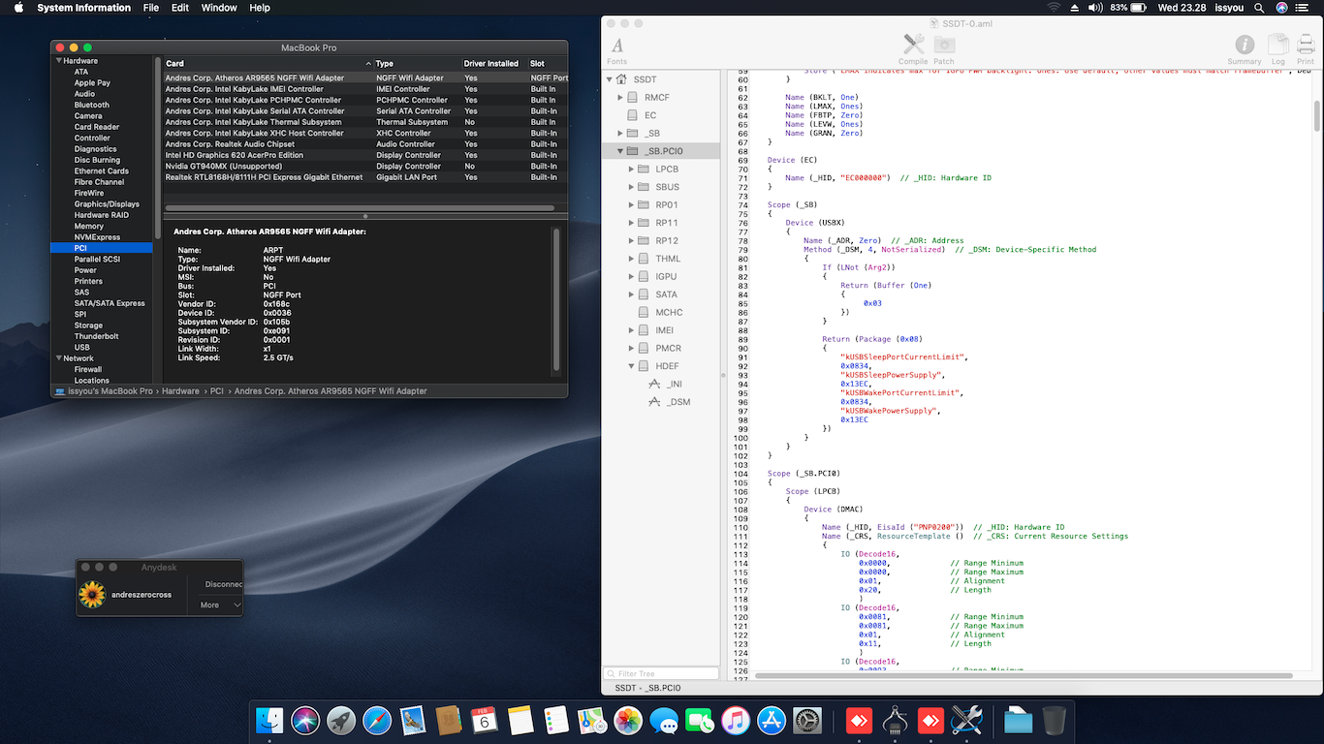Open the Apple menu

pos(18,8)
